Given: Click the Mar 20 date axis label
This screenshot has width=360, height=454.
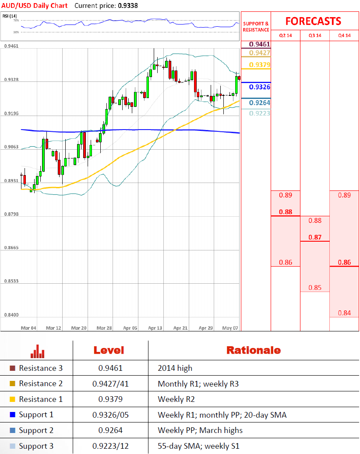Looking at the screenshot, I should tap(79, 328).
